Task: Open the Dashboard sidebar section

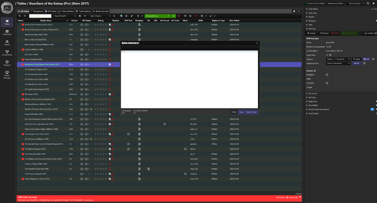Action: click(7, 32)
